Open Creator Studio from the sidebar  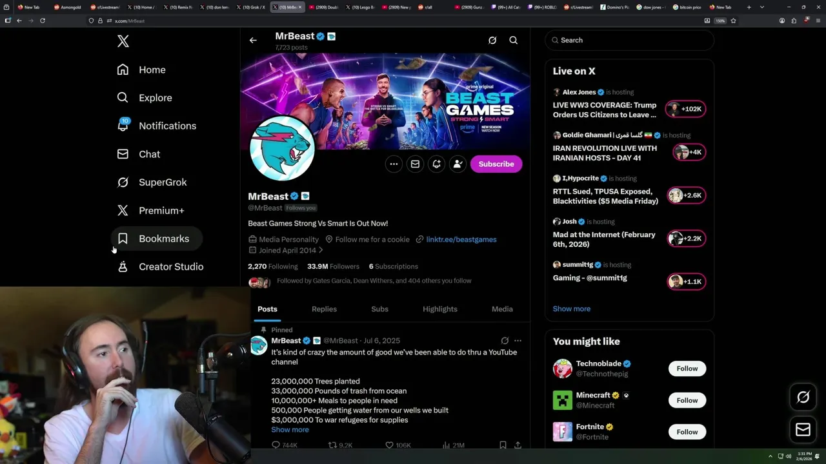point(161,267)
